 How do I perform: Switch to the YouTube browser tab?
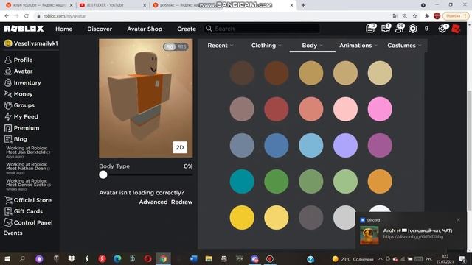(x=113, y=5)
